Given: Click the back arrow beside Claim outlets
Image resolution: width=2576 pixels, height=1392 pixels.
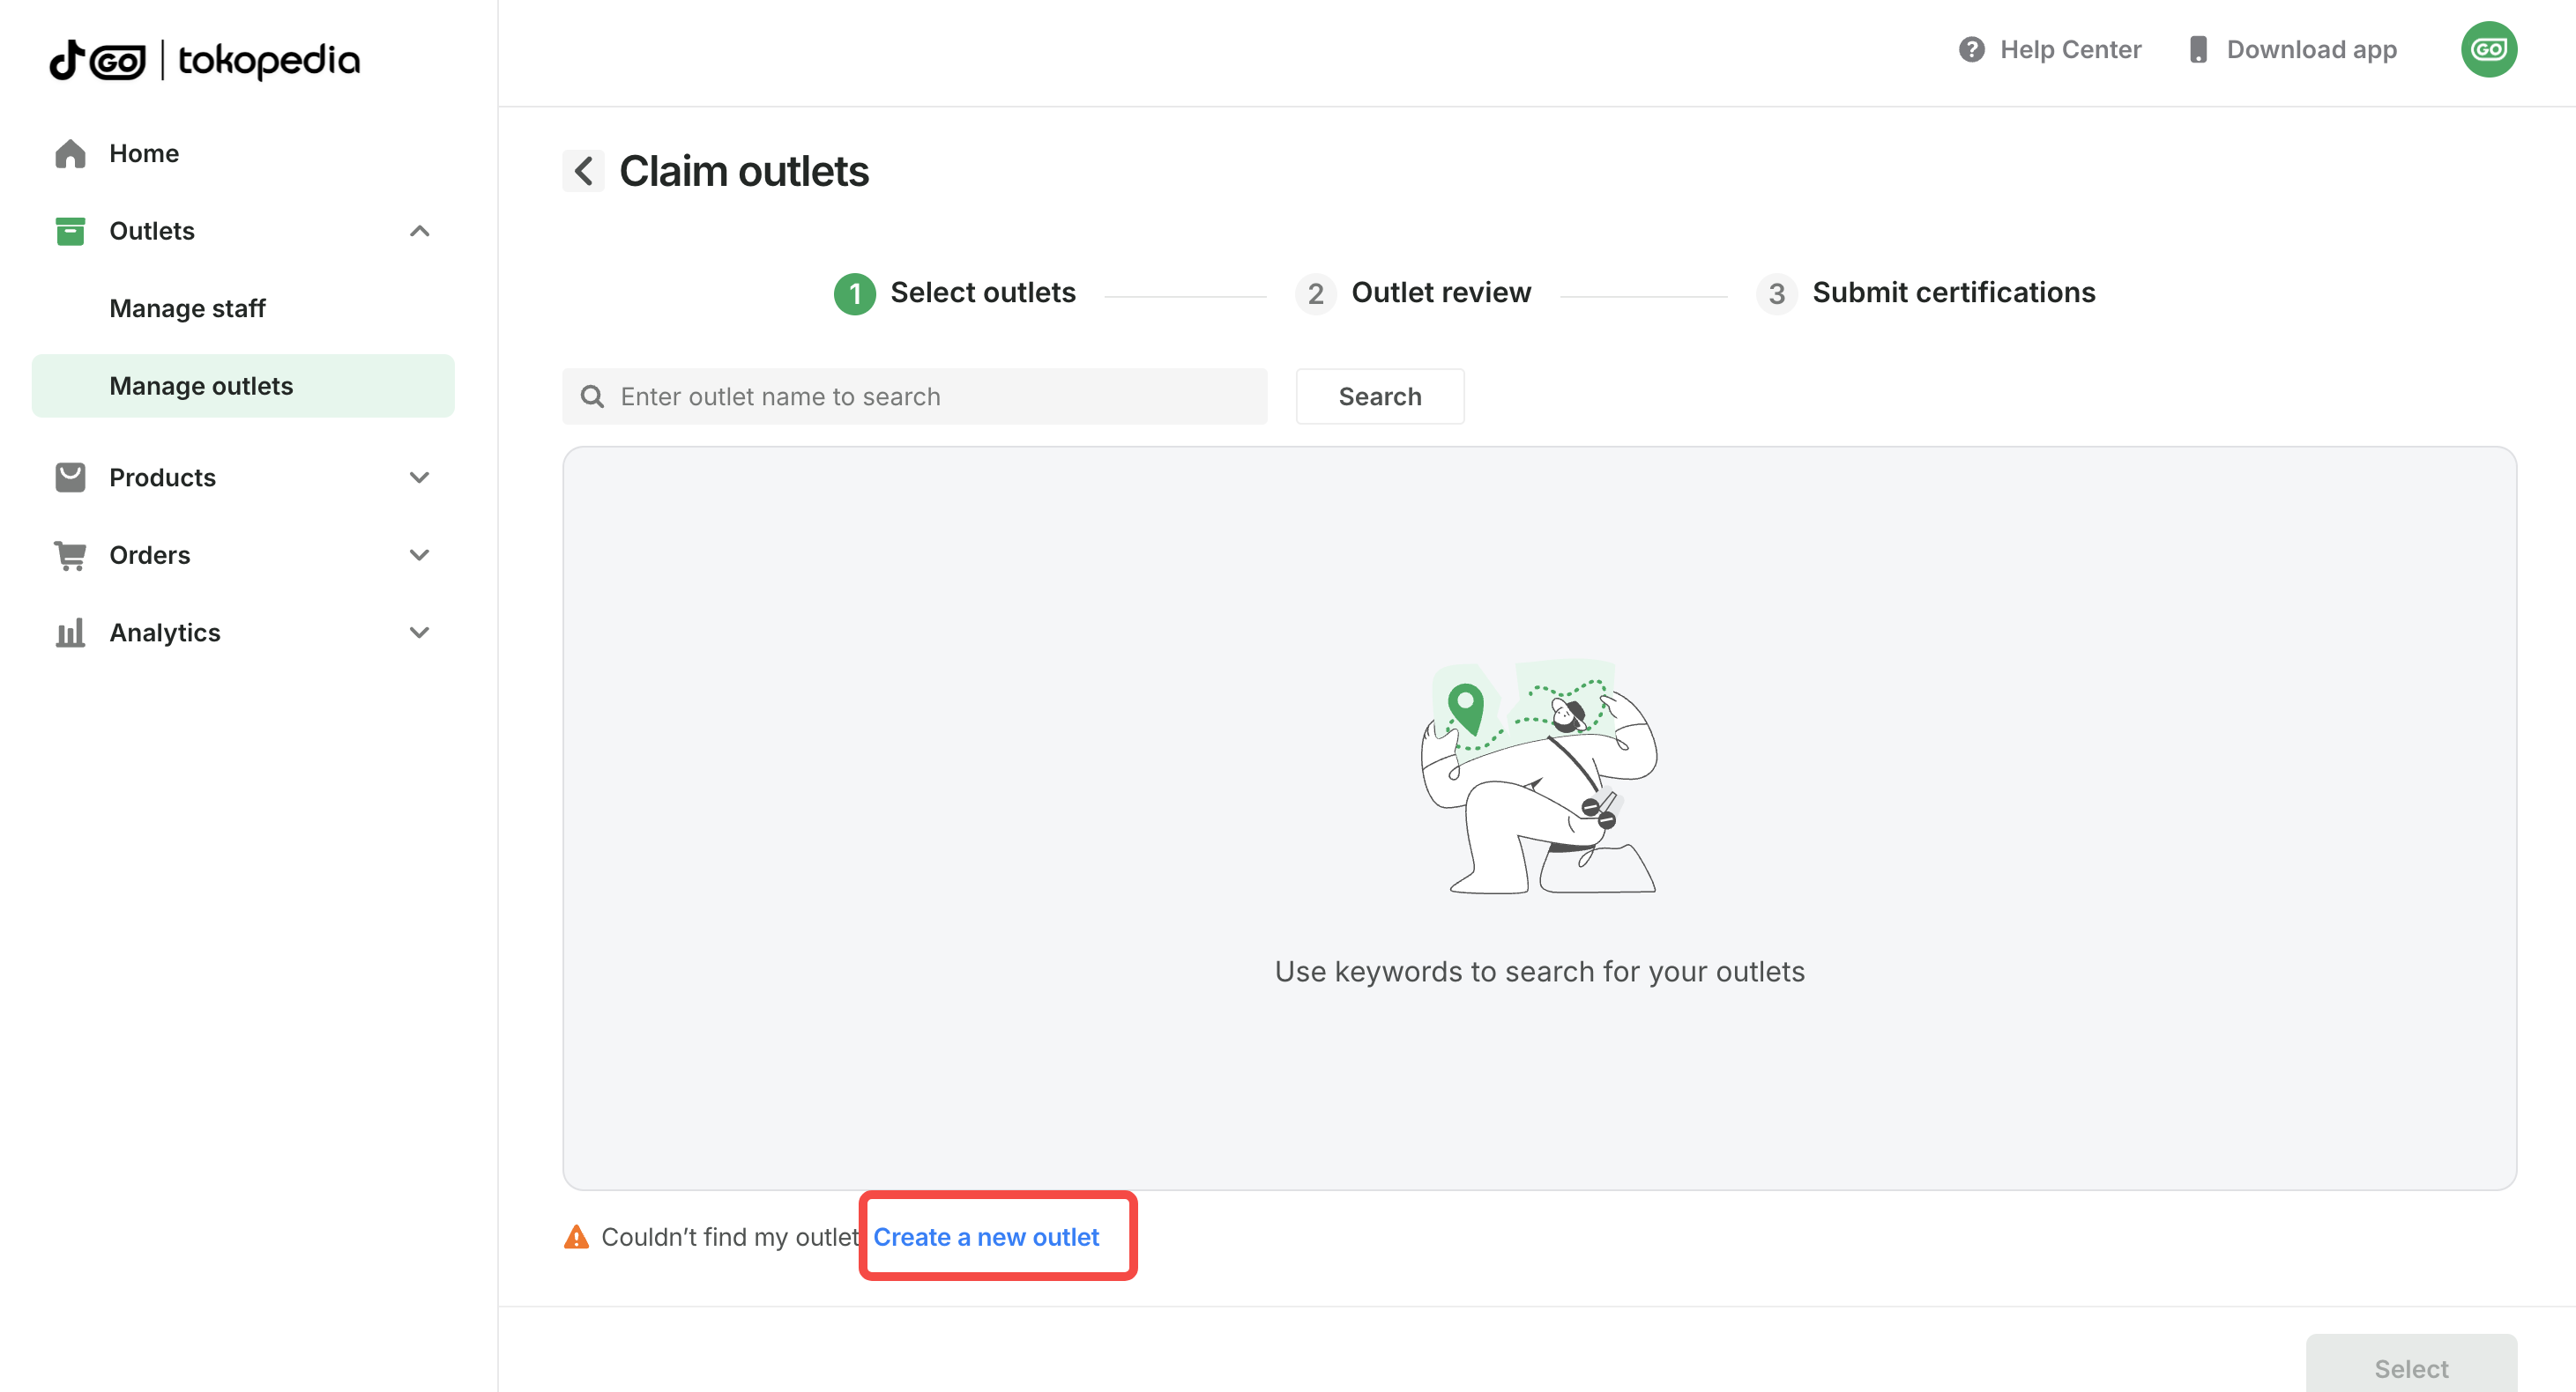Looking at the screenshot, I should click(x=583, y=171).
